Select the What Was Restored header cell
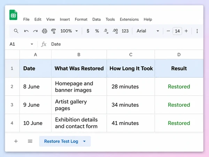209x157 pixels. (x=79, y=68)
